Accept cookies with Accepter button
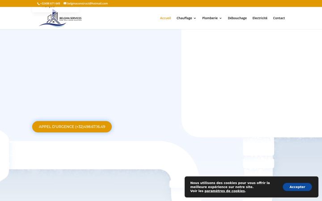 (297, 187)
